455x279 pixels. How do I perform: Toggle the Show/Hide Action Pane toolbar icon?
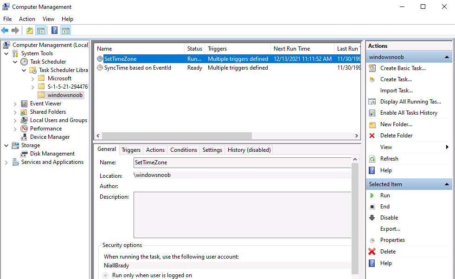click(x=66, y=30)
